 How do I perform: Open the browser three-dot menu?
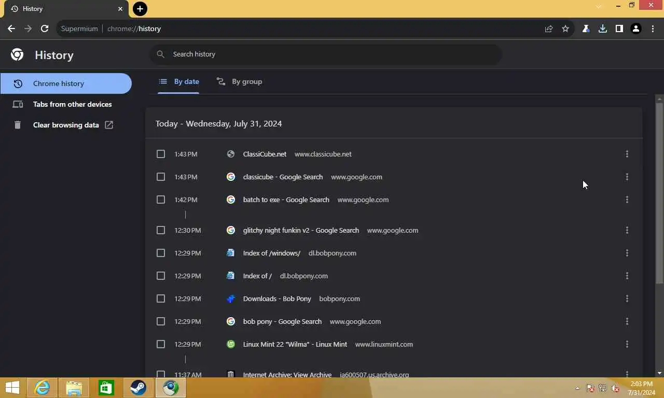[653, 29]
